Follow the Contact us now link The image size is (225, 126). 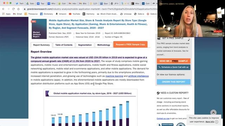click(163, 119)
